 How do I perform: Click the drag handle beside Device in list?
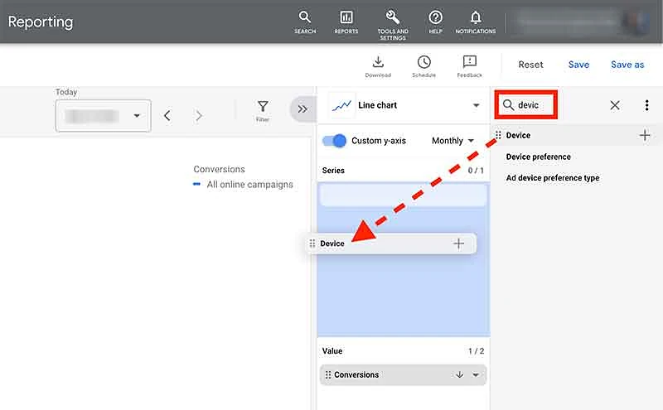coord(498,135)
